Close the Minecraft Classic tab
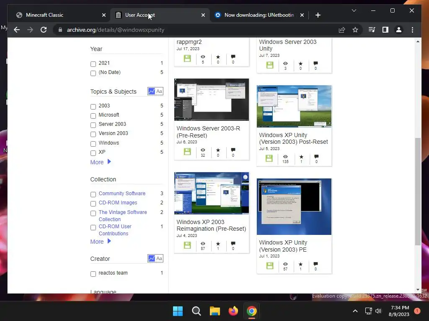Screen dimensions: 429x321 coord(104,15)
